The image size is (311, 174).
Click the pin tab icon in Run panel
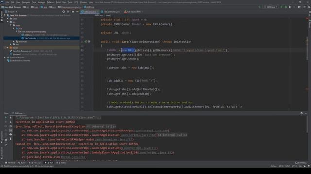click(x=6, y=145)
